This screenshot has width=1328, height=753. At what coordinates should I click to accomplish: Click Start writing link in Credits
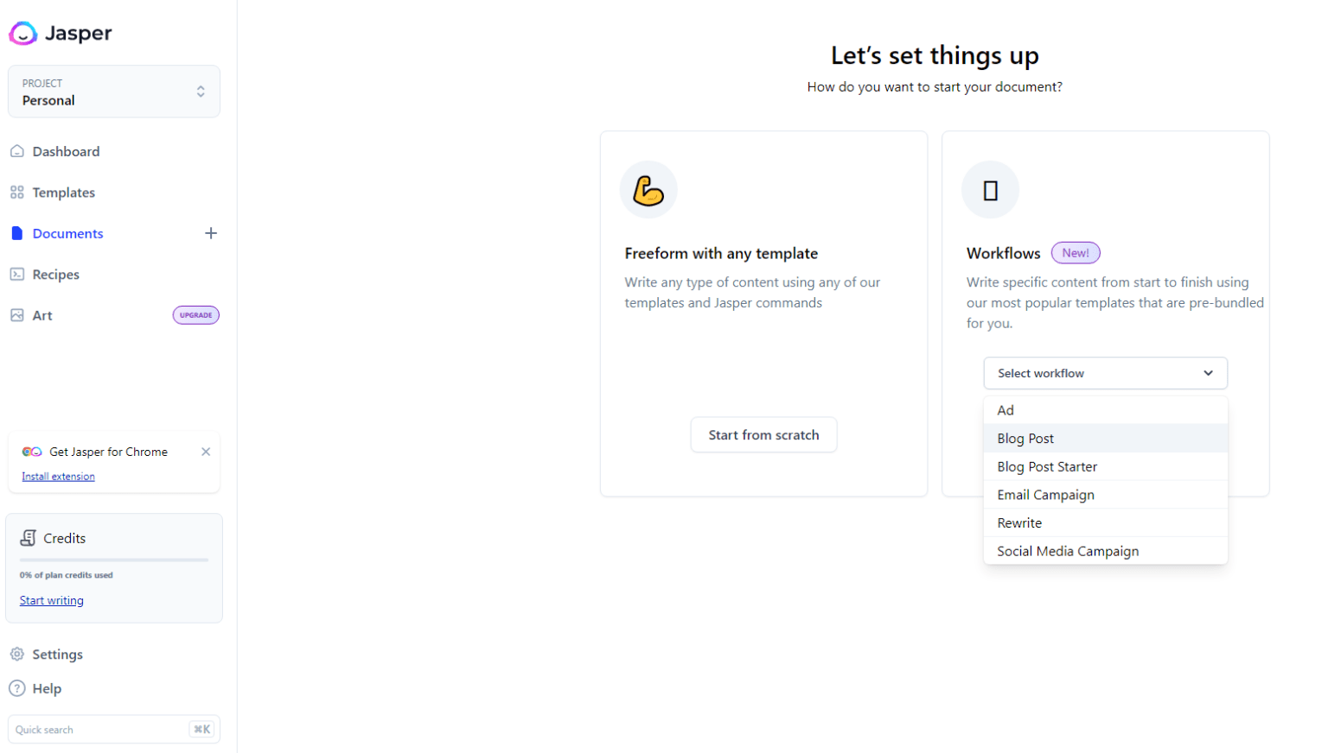52,601
